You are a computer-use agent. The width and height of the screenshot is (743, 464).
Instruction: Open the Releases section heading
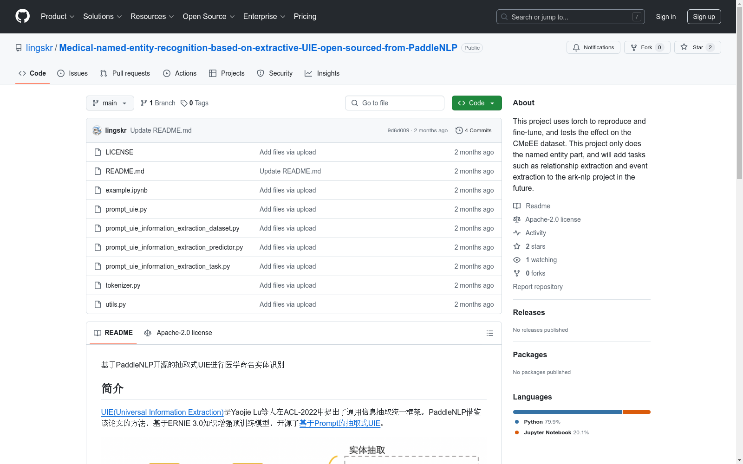tap(529, 312)
